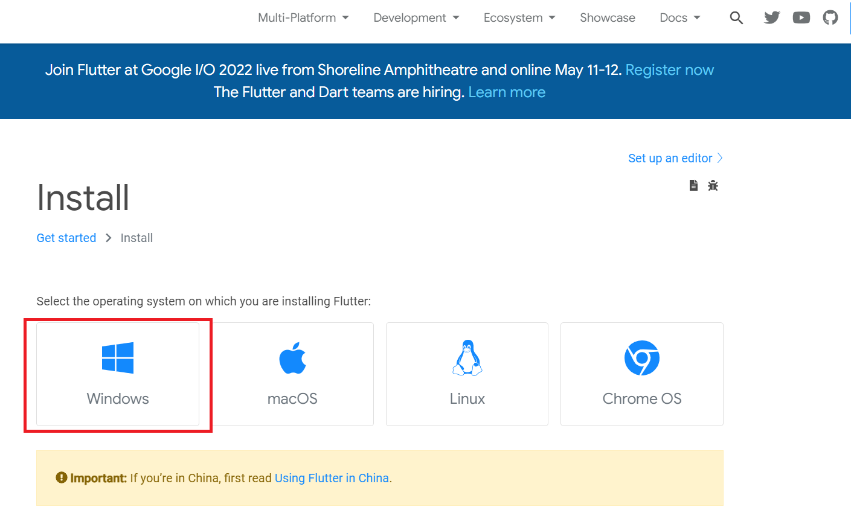The height and width of the screenshot is (510, 851).
Task: Report an issue bug icon
Action: click(x=713, y=185)
